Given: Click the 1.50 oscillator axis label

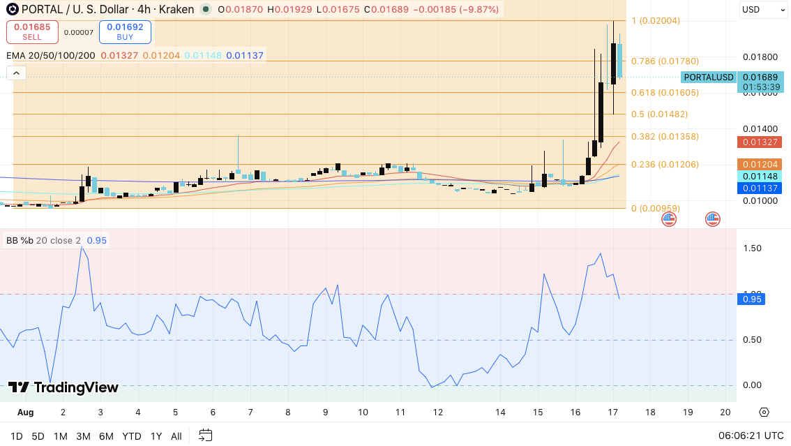Looking at the screenshot, I should [752, 248].
